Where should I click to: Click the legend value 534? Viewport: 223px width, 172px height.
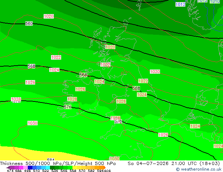(55, 171)
